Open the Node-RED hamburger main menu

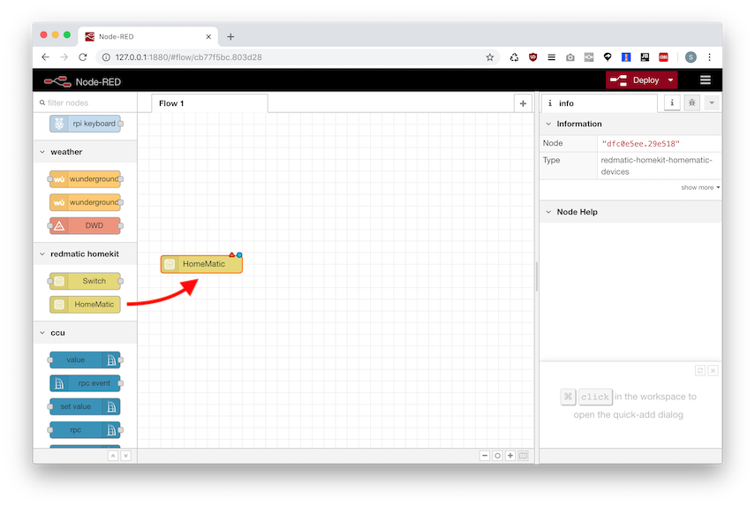point(705,80)
